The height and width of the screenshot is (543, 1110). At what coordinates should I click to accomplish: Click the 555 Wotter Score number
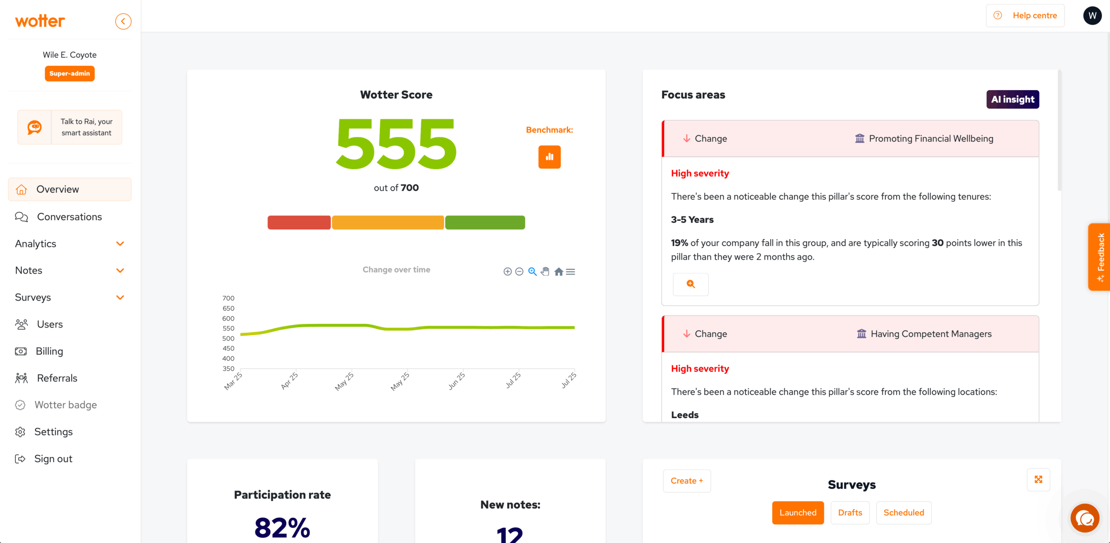click(x=396, y=144)
